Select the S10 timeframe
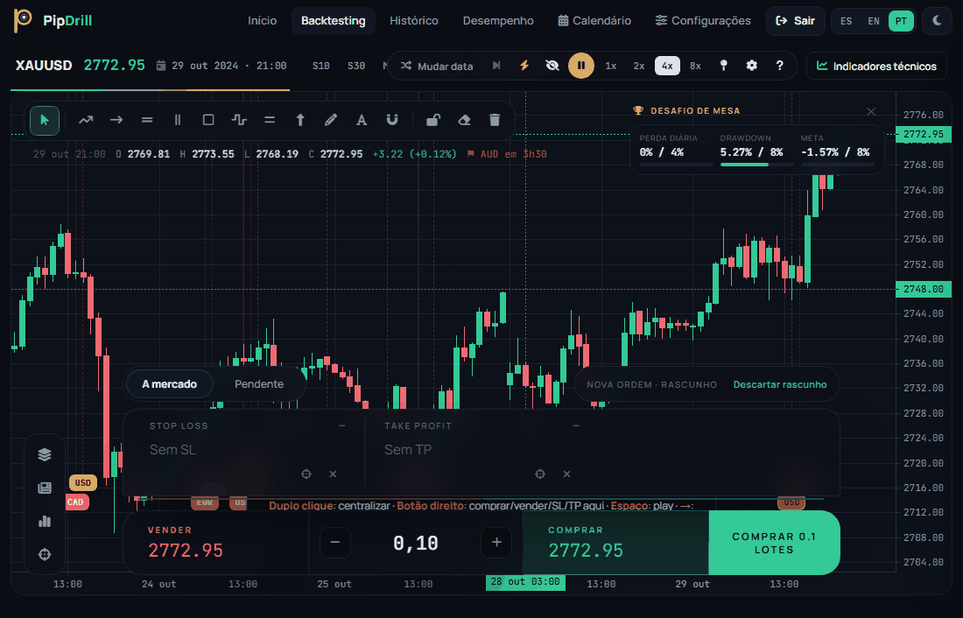Viewport: 963px width, 618px height. (x=321, y=66)
